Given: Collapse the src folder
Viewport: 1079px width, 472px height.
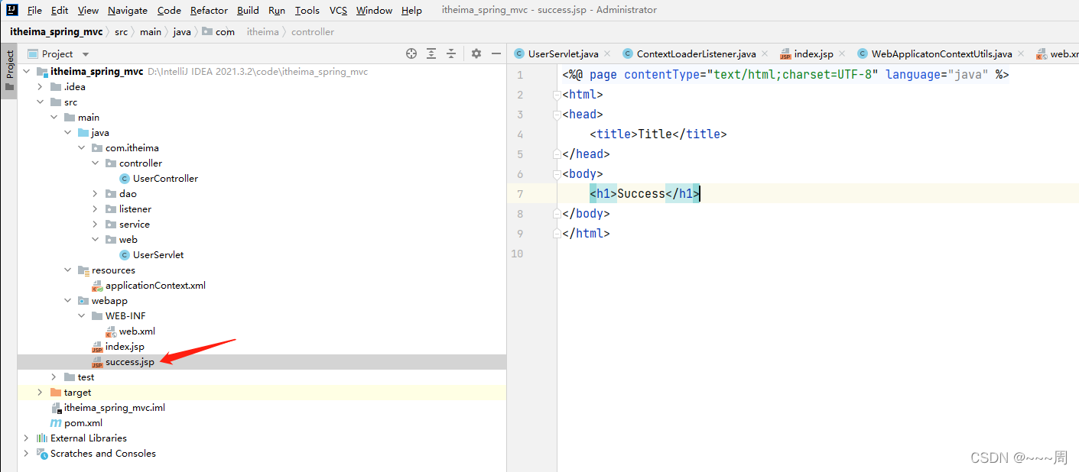Looking at the screenshot, I should point(41,102).
